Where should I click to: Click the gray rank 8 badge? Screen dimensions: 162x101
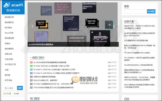tap(31, 88)
